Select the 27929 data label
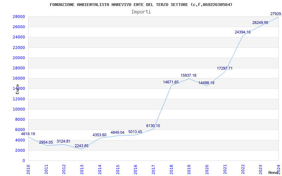The height and width of the screenshot is (176, 282). click(x=276, y=14)
